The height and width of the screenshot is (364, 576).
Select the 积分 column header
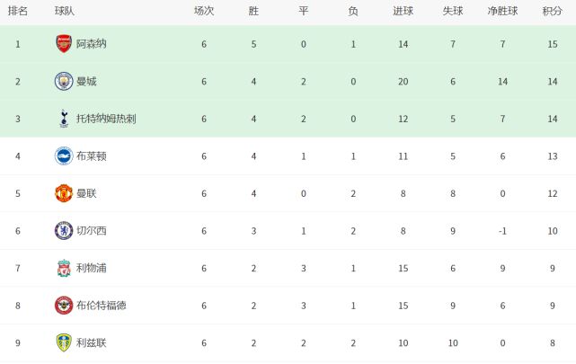[x=553, y=11]
